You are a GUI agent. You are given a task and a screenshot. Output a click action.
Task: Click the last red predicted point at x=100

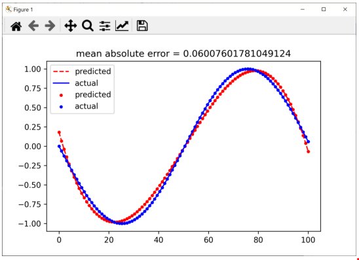pos(308,151)
